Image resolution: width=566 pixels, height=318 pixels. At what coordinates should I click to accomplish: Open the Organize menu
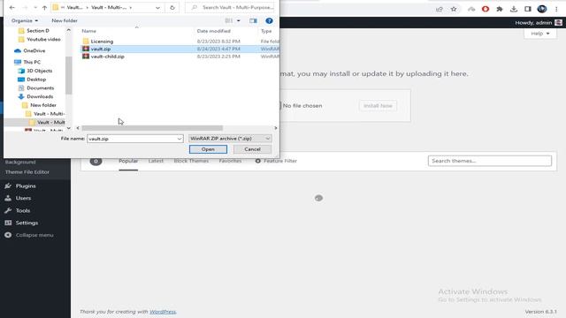point(25,21)
